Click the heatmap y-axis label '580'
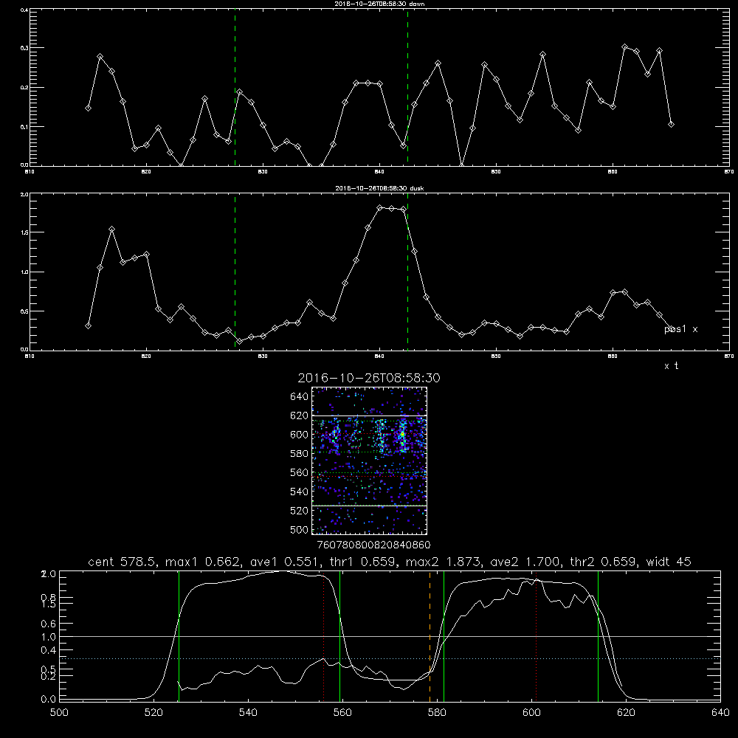This screenshot has height=738, width=738. click(x=300, y=454)
